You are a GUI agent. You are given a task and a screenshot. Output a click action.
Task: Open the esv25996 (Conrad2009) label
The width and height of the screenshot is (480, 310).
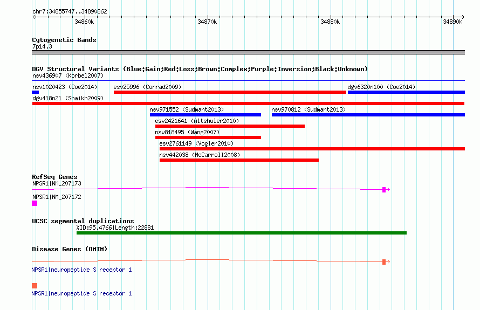point(147,87)
